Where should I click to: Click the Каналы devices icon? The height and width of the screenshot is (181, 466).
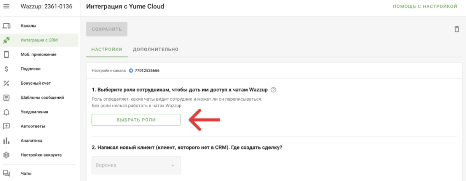click(6, 26)
